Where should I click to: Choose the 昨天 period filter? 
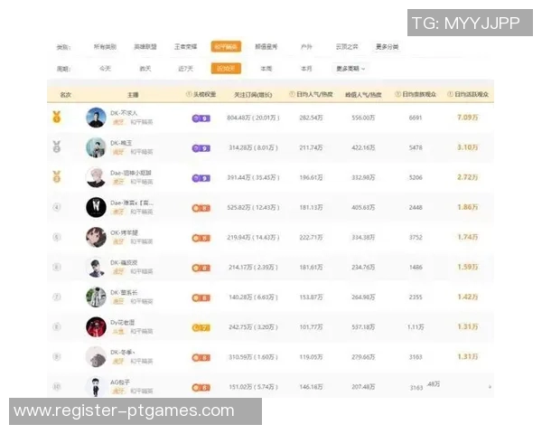click(145, 69)
